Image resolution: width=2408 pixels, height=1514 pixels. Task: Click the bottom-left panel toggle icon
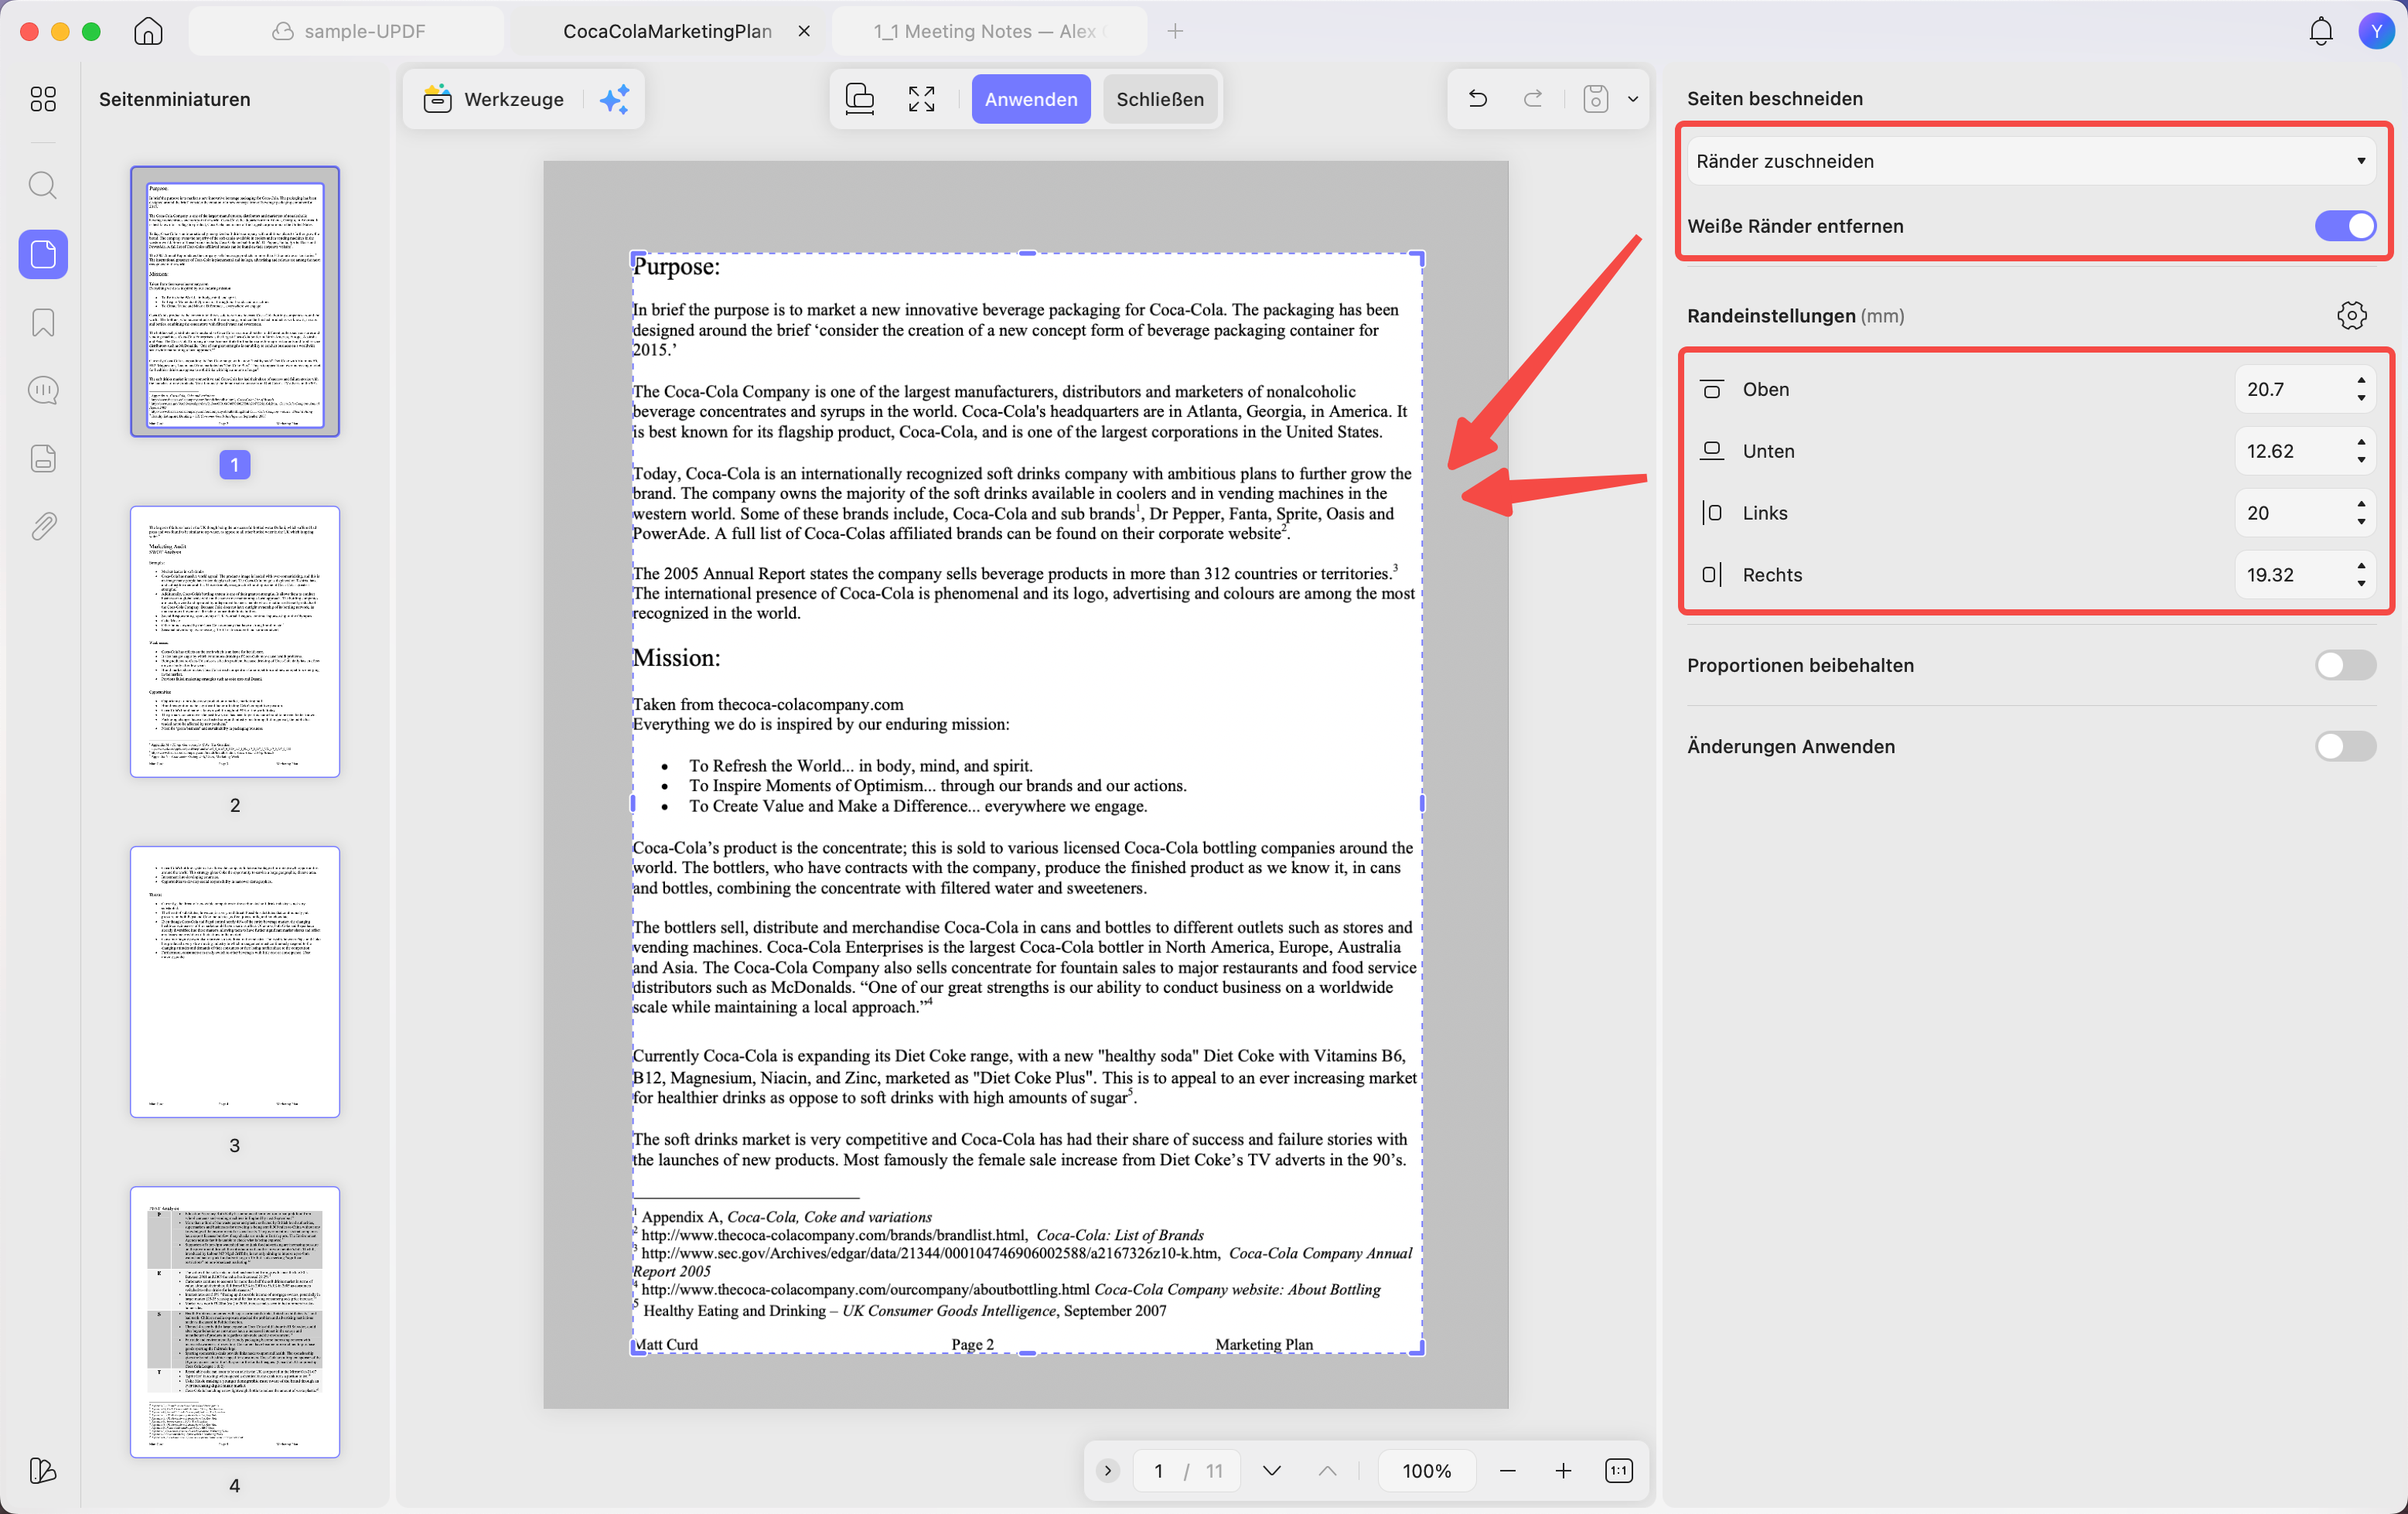point(43,1470)
